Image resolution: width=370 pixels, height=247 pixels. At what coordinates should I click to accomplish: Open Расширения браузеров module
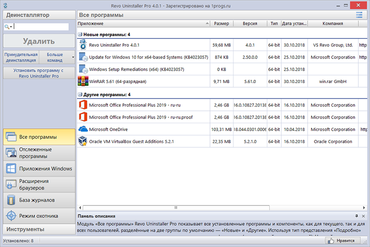point(39,184)
